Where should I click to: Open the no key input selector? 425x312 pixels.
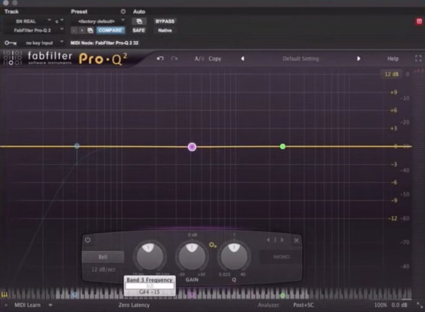click(x=44, y=43)
